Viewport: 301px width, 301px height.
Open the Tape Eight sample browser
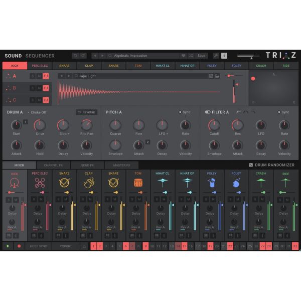pyautogui.click(x=140, y=76)
